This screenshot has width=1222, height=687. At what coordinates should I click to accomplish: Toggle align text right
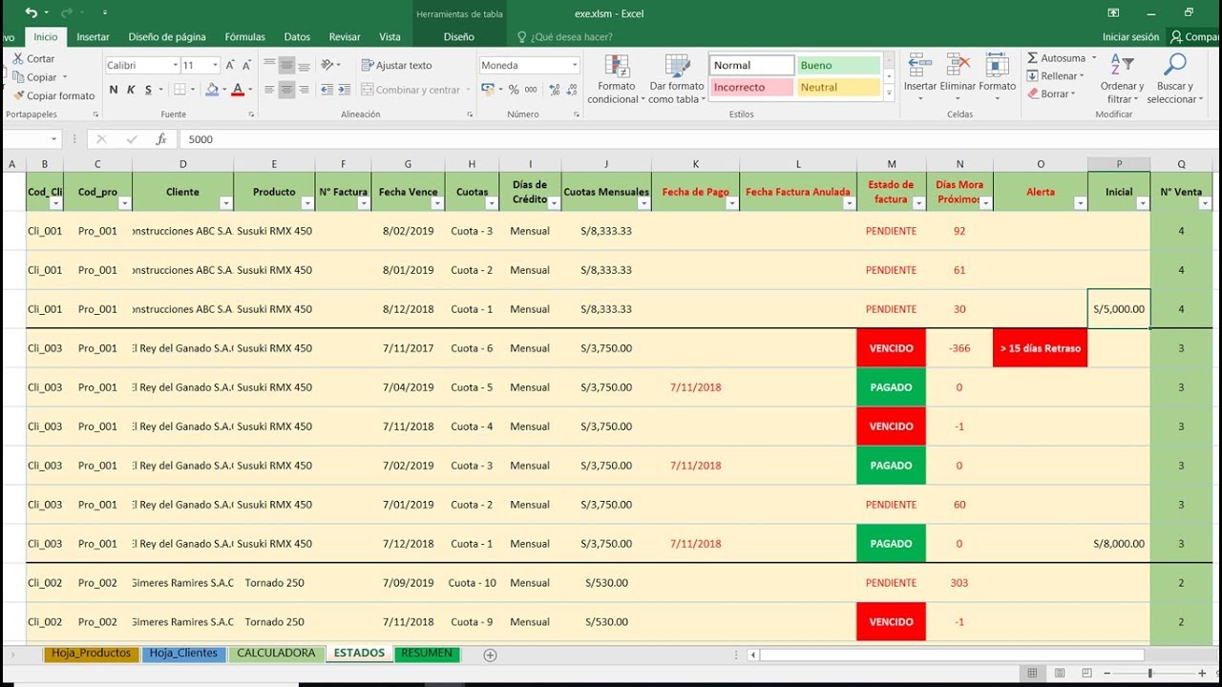click(x=304, y=90)
